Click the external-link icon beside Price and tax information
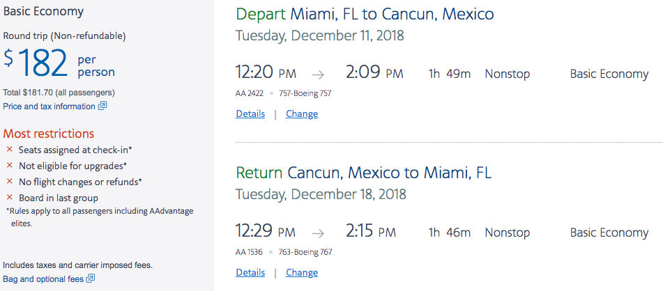 point(102,107)
